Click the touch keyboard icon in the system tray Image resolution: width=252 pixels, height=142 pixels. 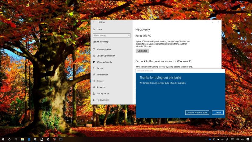[232, 139]
